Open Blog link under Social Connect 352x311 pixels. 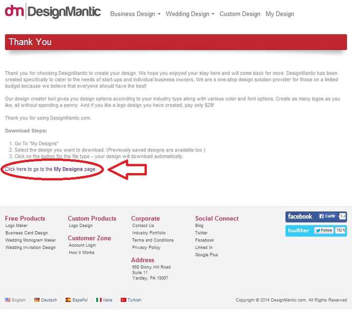pos(199,226)
